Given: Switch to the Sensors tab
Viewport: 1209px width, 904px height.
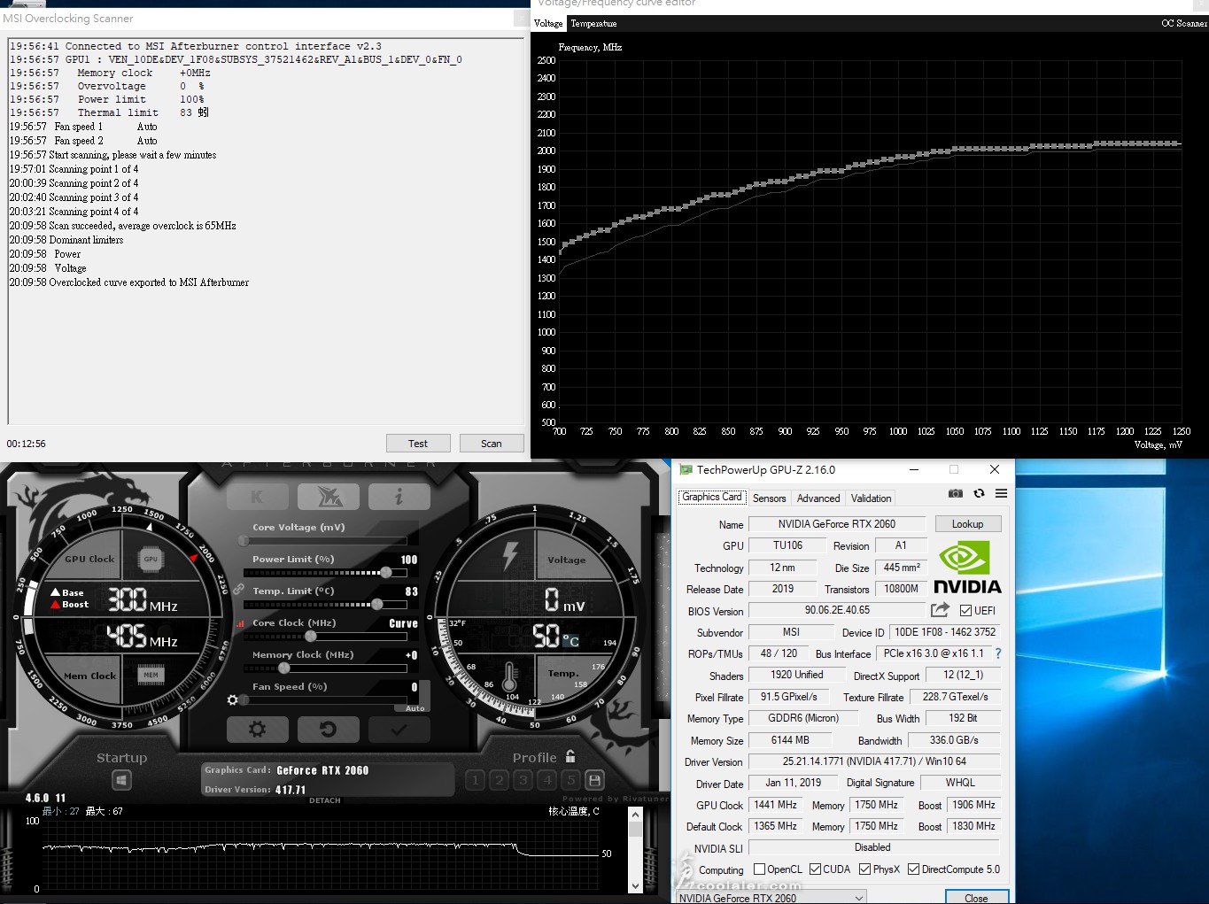Looking at the screenshot, I should [769, 498].
